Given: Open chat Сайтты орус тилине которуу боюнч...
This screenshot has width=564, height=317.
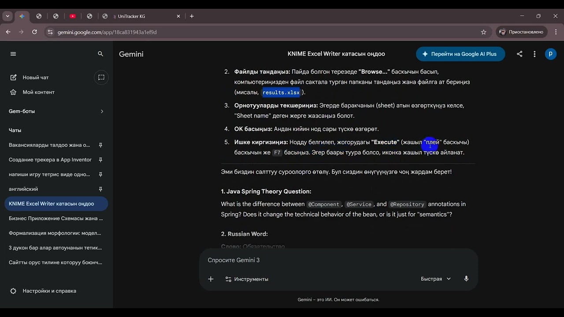Looking at the screenshot, I should pos(56,262).
